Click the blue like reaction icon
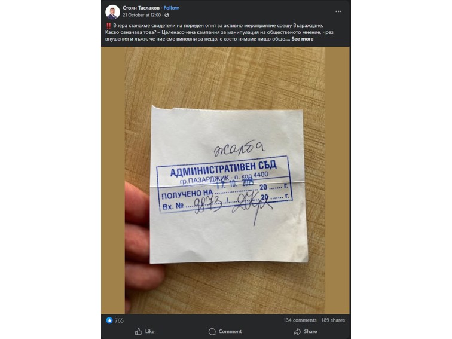This screenshot has width=452, height=339. (x=109, y=320)
